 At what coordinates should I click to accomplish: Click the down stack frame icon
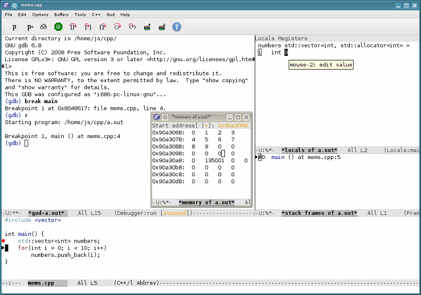click(x=162, y=27)
